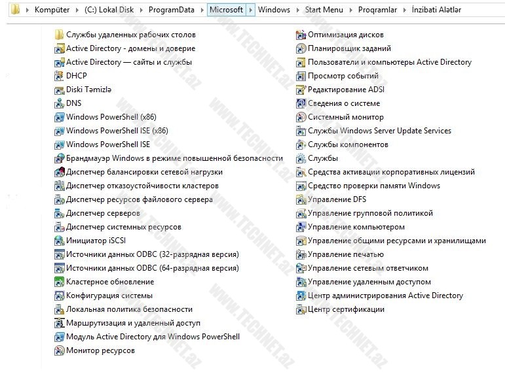Open Службы удаленных рабочих столов folder icon
The image size is (505, 372).
(x=59, y=35)
